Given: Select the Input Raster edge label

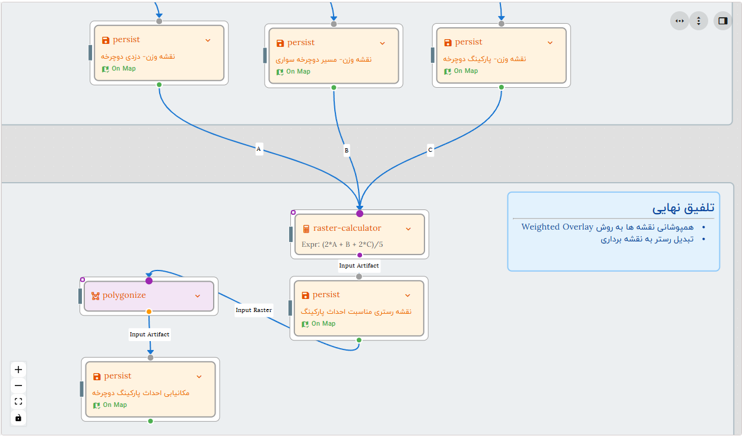Looking at the screenshot, I should (x=254, y=310).
